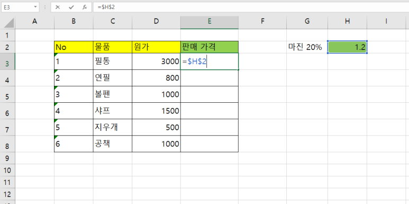Screen dimensions: 409x204
Task: Select row 7 header
Action: 7,127
